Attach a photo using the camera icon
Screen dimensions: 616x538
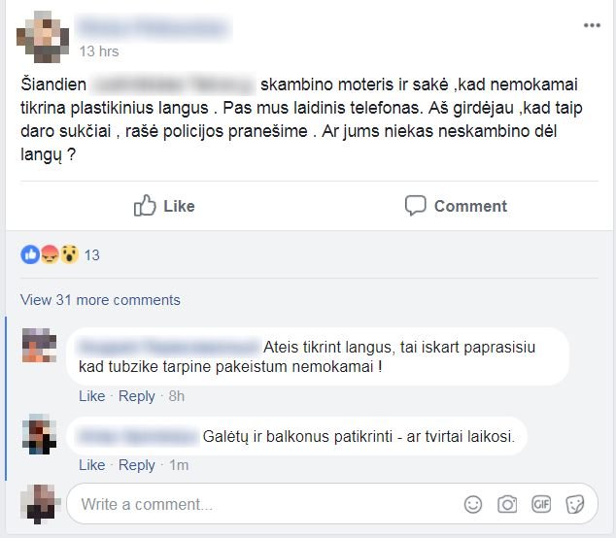(507, 504)
